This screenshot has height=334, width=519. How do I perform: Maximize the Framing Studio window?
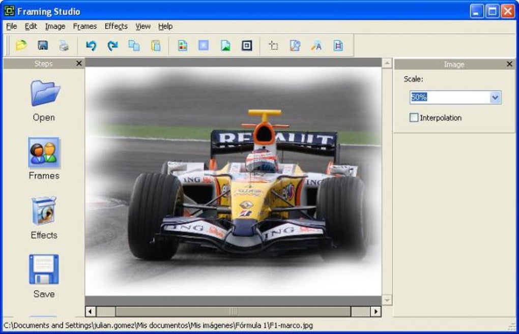[492, 11]
